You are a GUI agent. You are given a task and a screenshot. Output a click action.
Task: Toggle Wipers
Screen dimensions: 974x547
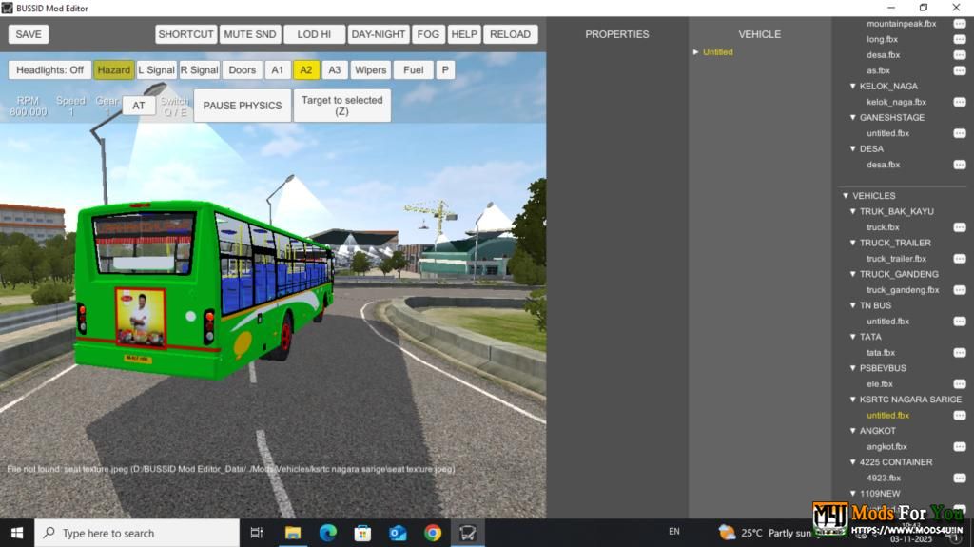point(370,70)
